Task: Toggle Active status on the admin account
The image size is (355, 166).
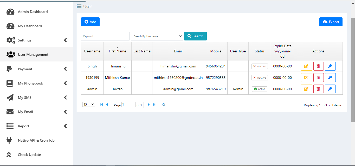Action: (260, 89)
